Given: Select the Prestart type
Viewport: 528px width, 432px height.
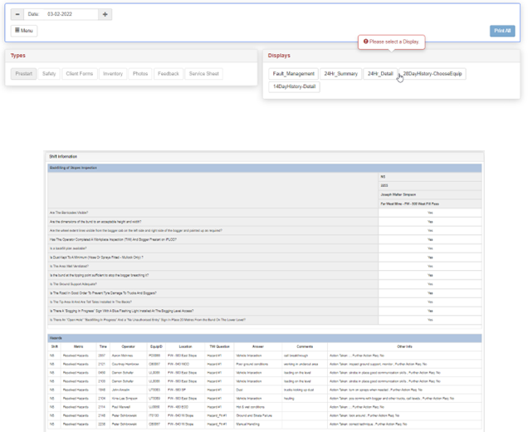Looking at the screenshot, I should coord(24,74).
